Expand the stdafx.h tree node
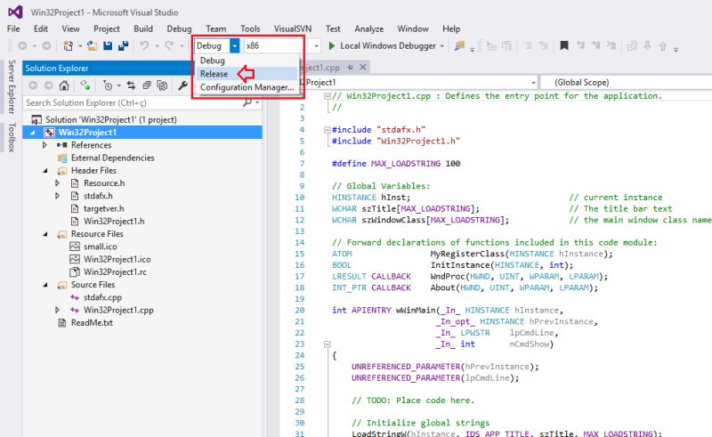 pos(57,196)
